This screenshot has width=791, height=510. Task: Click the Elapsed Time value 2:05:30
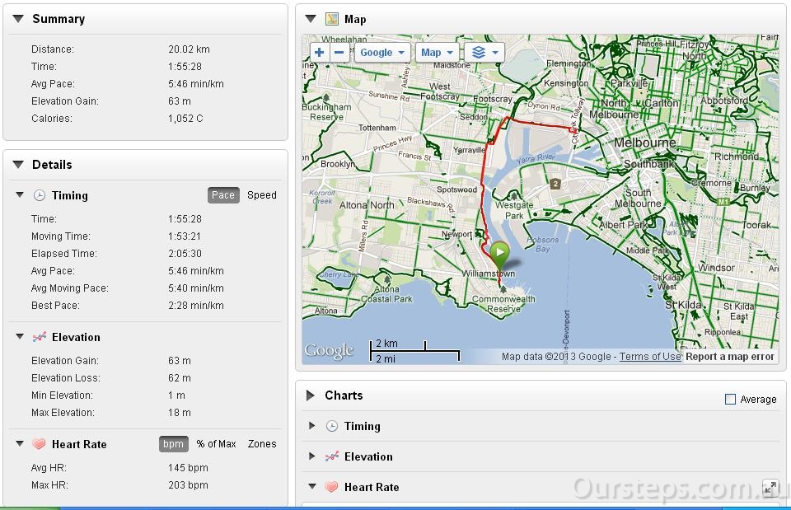[185, 254]
